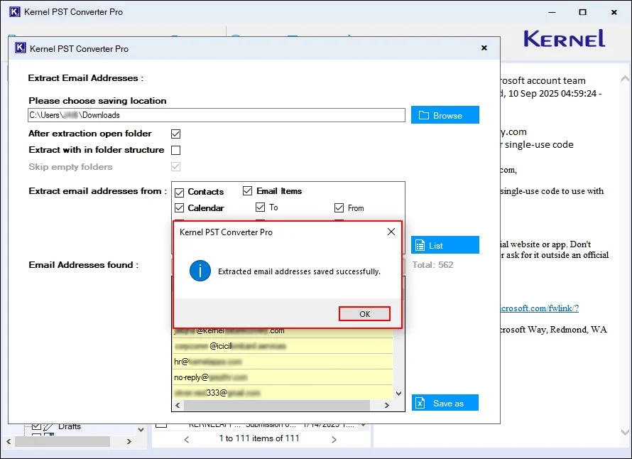Toggle After extraction open folder checkbox
The image size is (632, 459).
pyautogui.click(x=175, y=134)
